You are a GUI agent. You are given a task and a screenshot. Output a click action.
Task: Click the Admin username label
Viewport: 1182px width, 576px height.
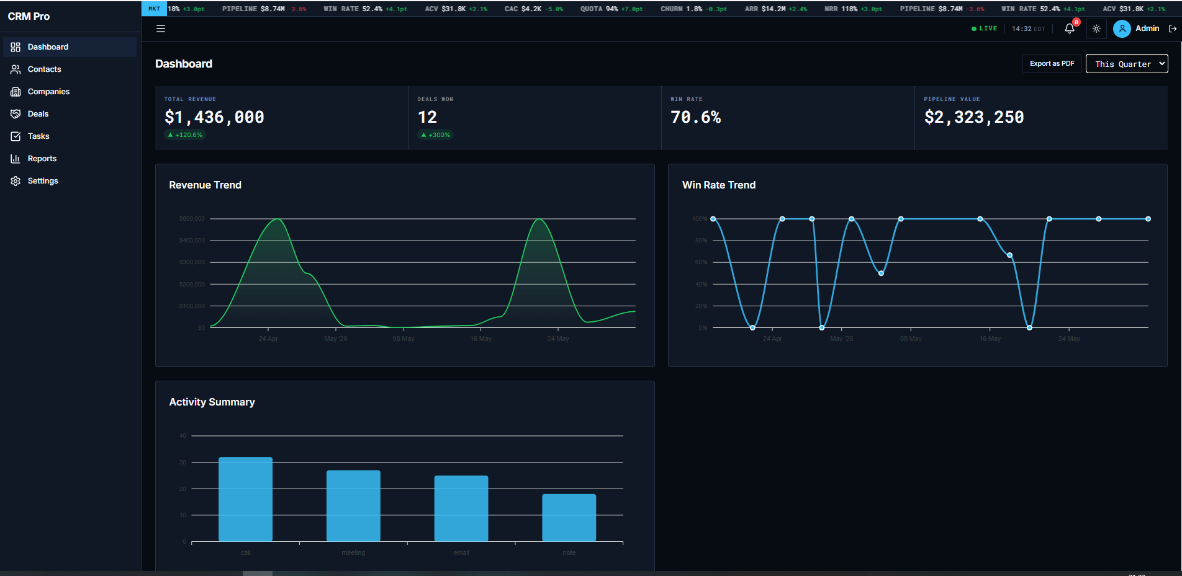pos(1147,29)
